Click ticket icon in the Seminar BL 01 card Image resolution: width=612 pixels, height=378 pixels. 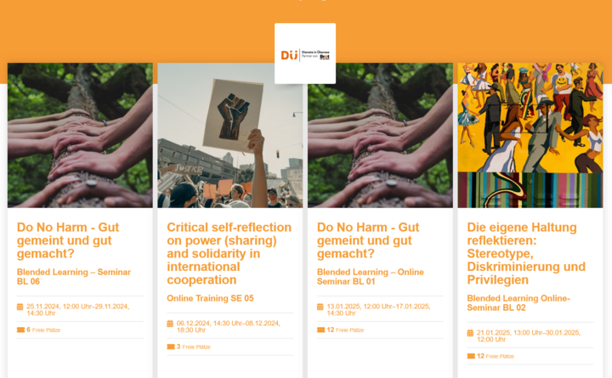click(x=320, y=330)
